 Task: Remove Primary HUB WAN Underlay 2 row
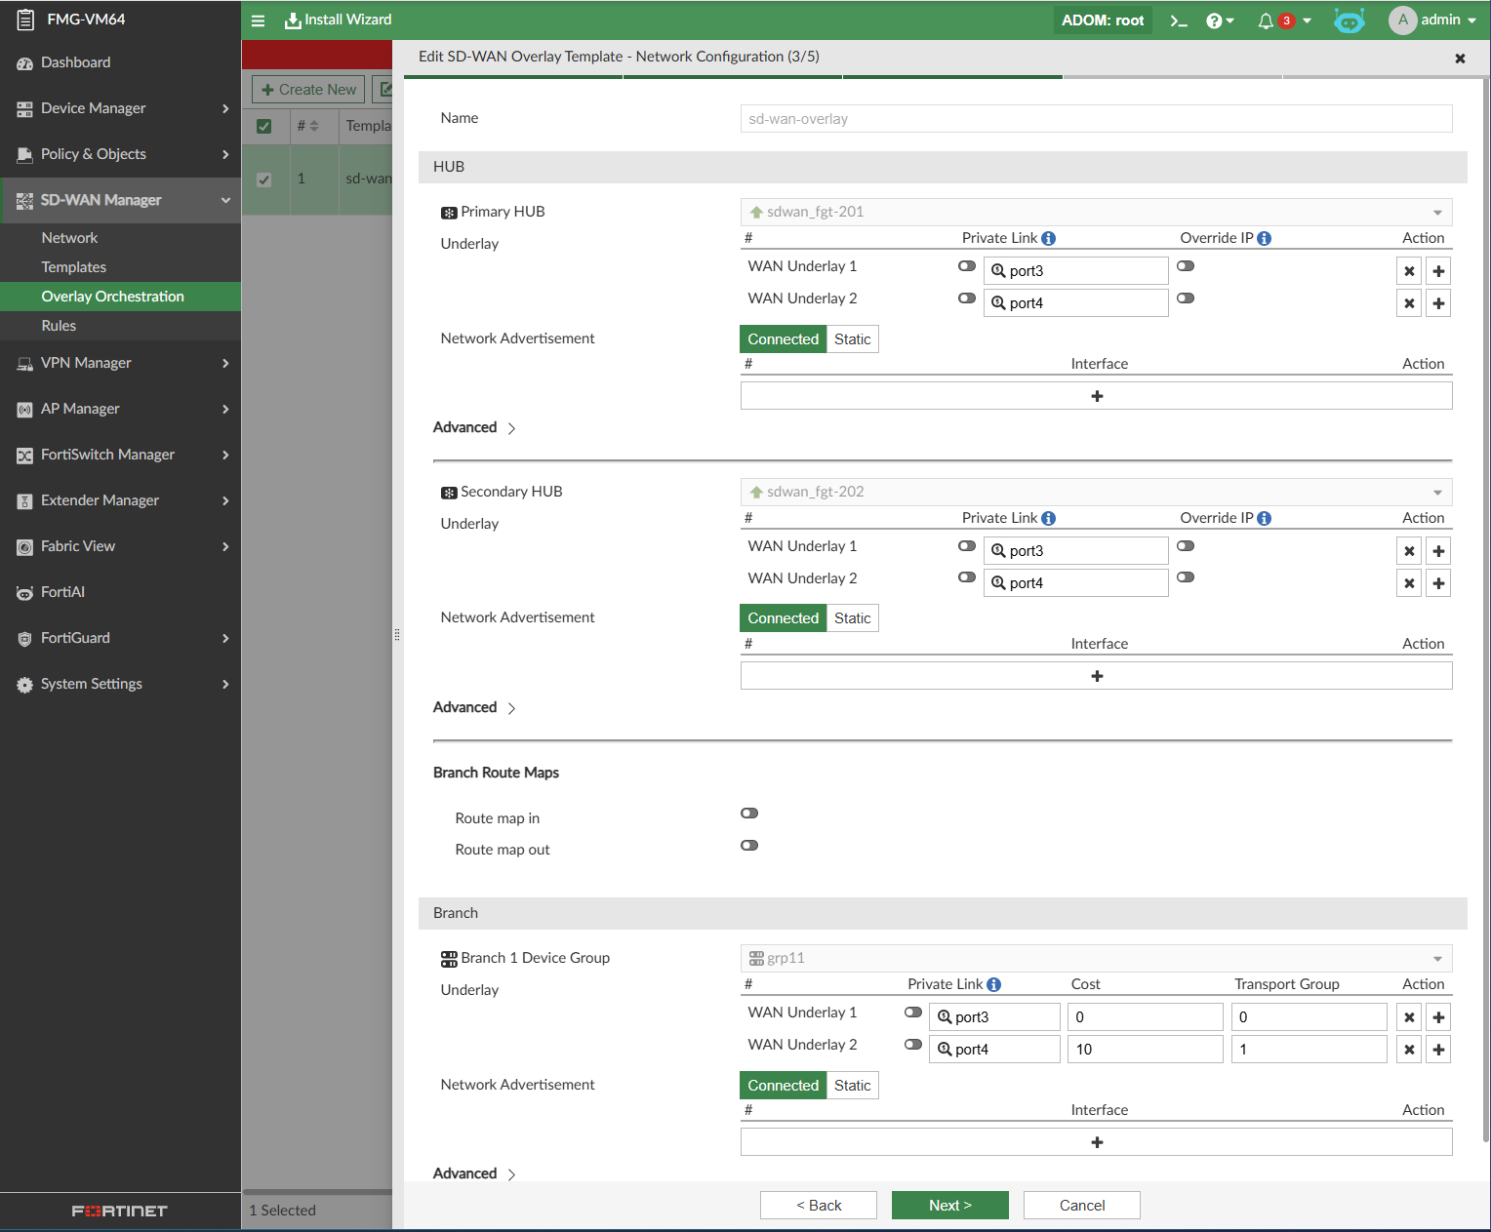(1409, 303)
